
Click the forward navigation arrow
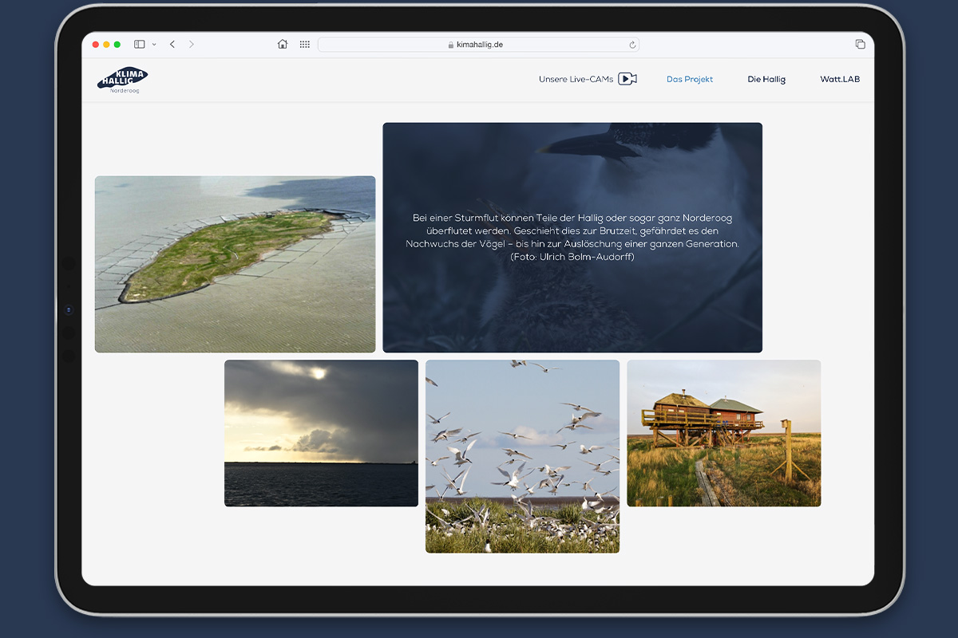(192, 45)
